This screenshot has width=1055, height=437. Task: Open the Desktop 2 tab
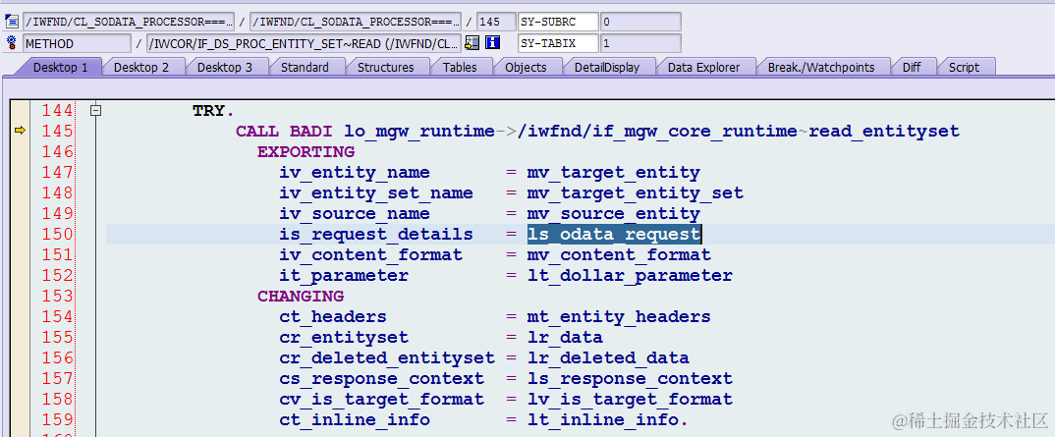[x=141, y=67]
